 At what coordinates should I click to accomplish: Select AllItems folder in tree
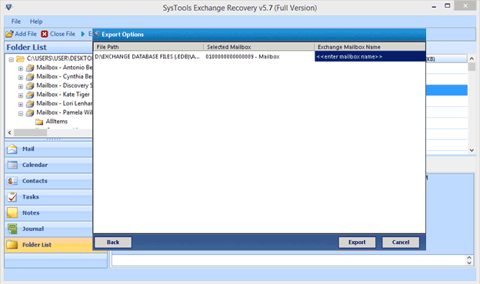coord(57,122)
